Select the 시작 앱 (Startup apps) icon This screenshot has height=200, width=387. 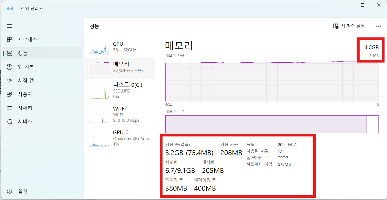(x=10, y=80)
